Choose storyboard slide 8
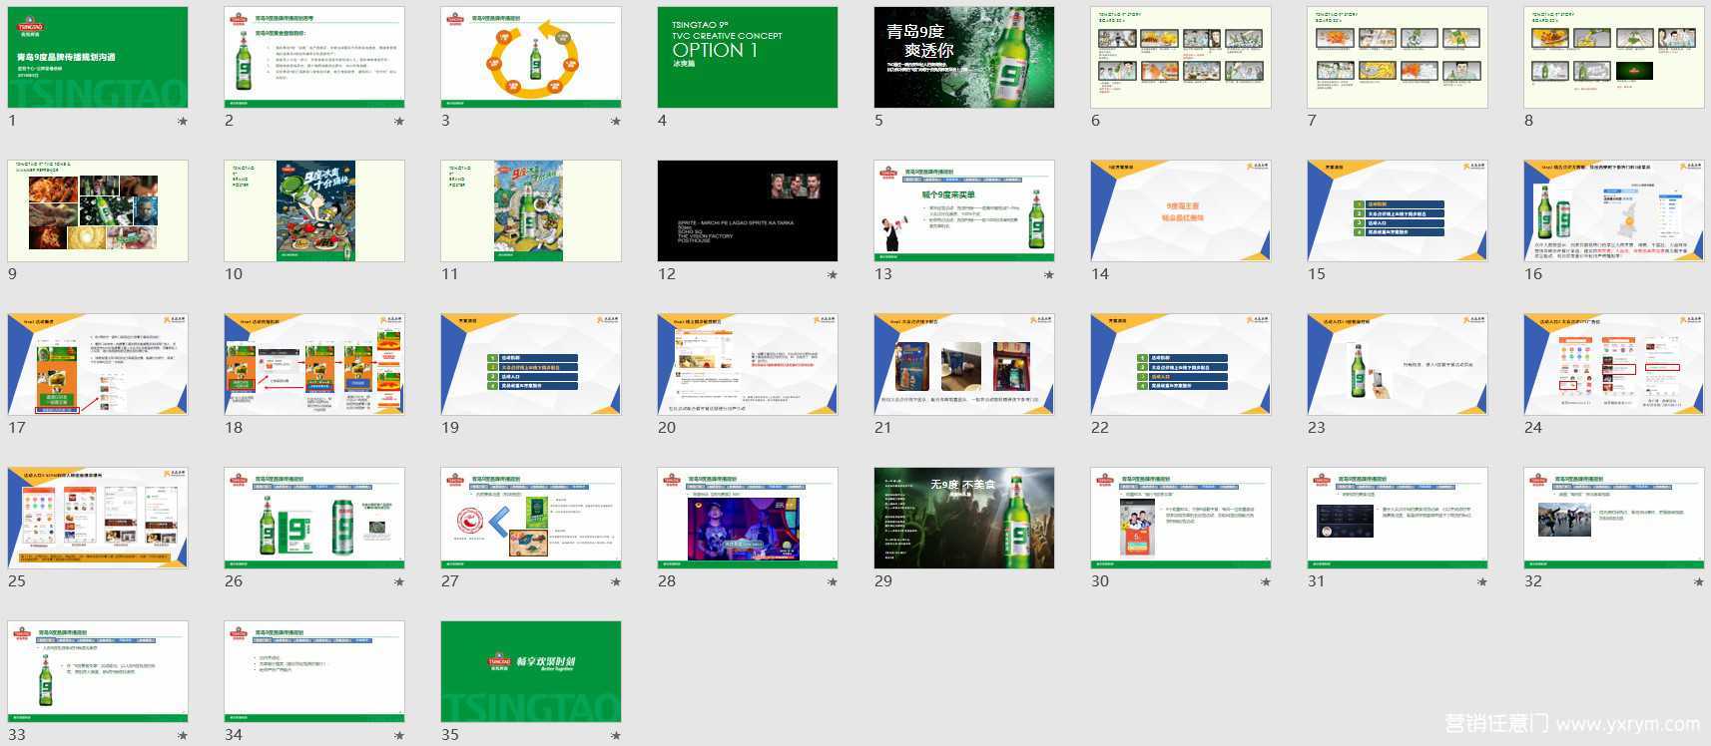The height and width of the screenshot is (746, 1711). 1614,58
